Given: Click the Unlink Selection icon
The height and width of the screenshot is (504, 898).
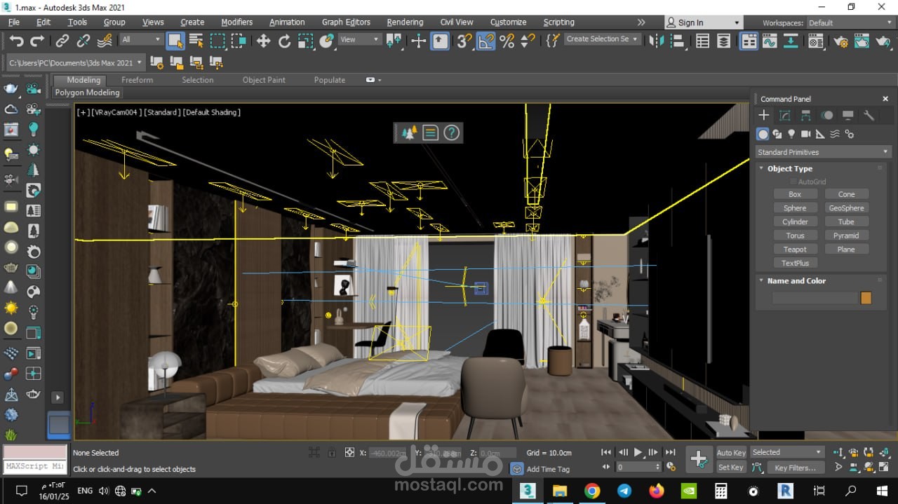Looking at the screenshot, I should click(x=83, y=41).
